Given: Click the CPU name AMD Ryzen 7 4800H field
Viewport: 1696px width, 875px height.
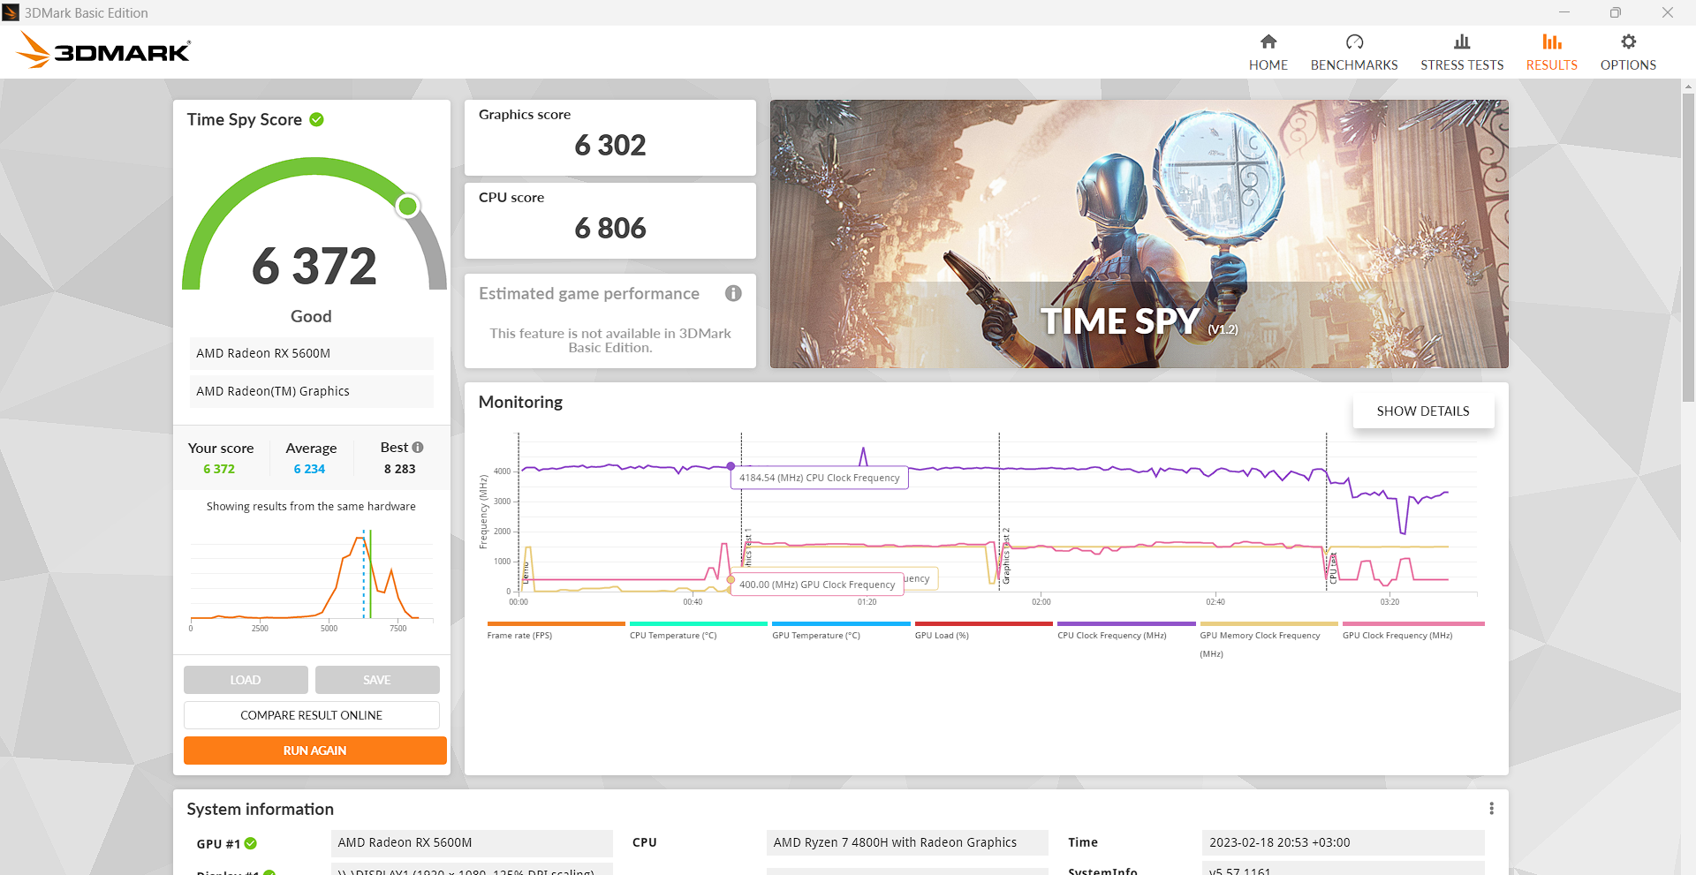Looking at the screenshot, I should click(907, 842).
